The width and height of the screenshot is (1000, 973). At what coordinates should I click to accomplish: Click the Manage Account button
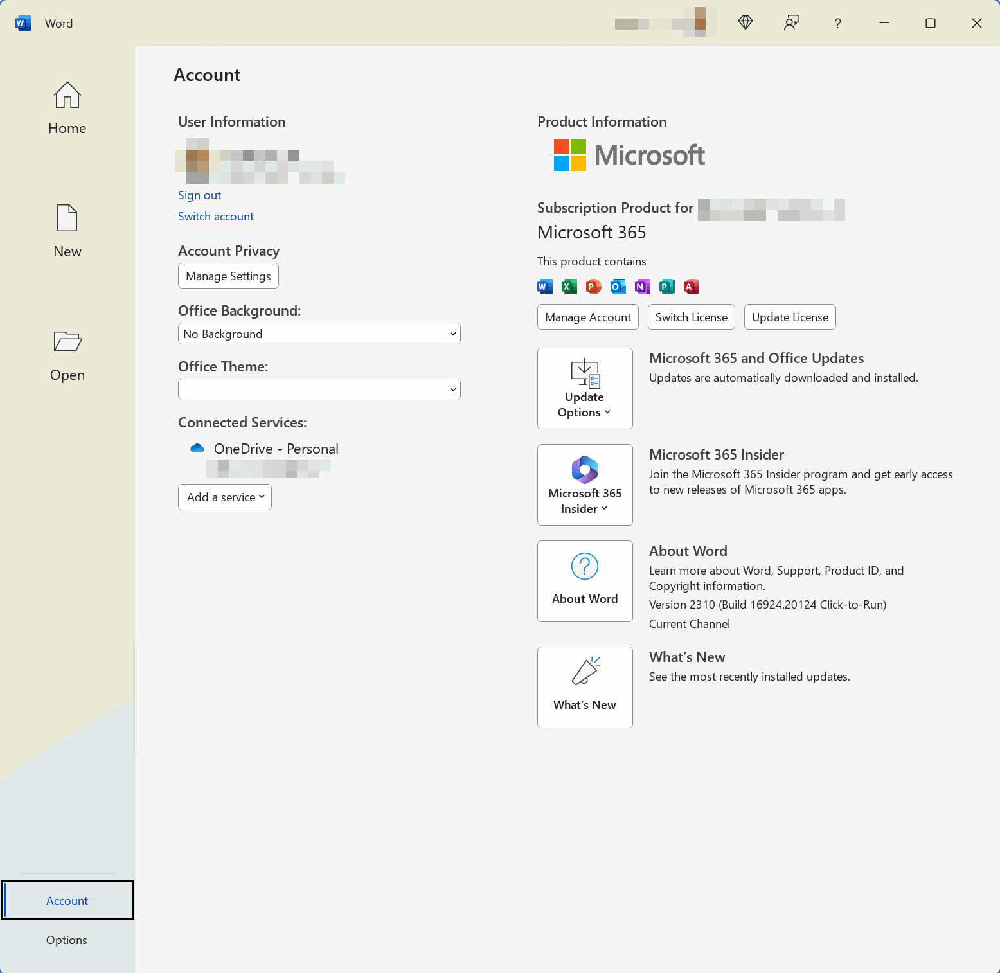click(x=588, y=317)
